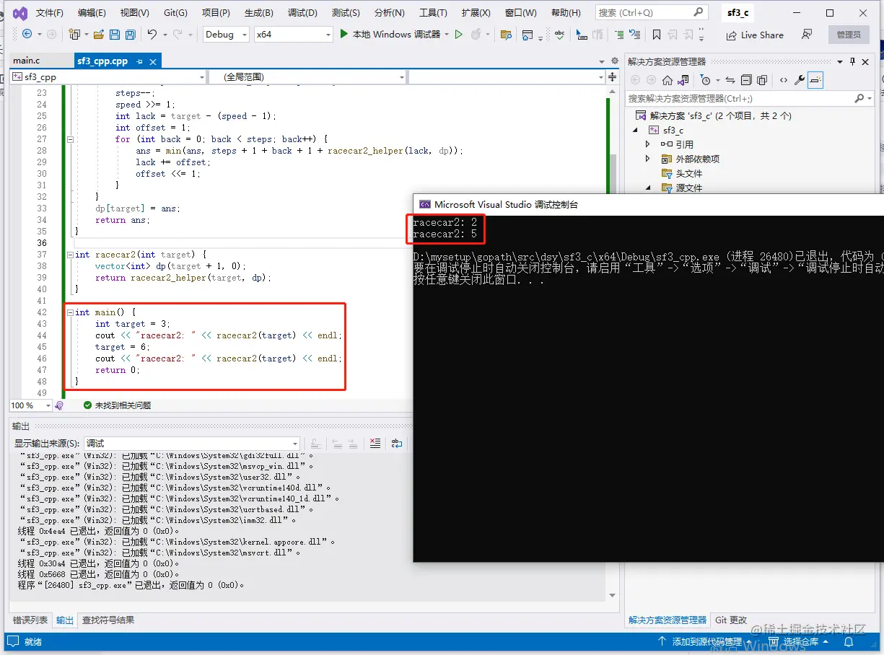Open the Git(G) menu
The image size is (884, 655).
(x=175, y=13)
